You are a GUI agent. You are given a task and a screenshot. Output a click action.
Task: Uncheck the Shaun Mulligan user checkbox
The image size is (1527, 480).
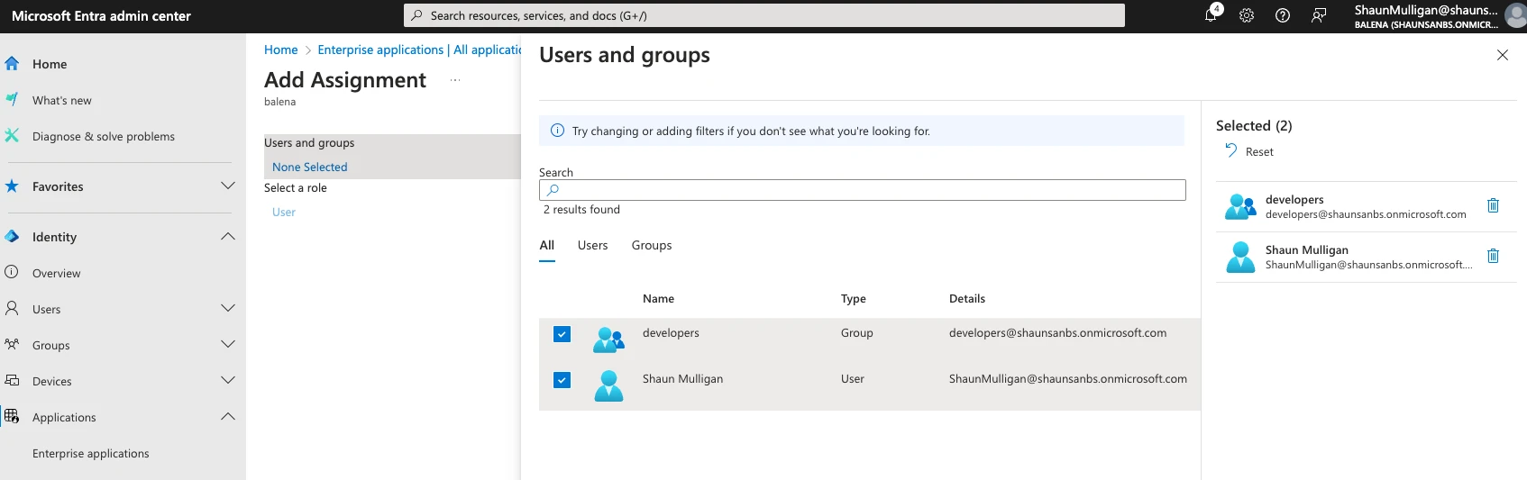pos(562,380)
